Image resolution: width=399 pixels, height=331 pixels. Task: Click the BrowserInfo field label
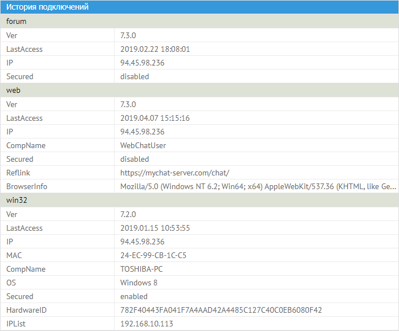coord(27,186)
